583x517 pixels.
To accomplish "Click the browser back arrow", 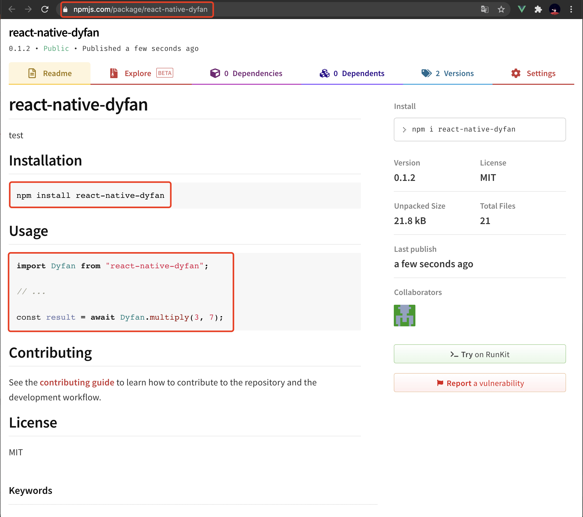I will click(x=12, y=10).
